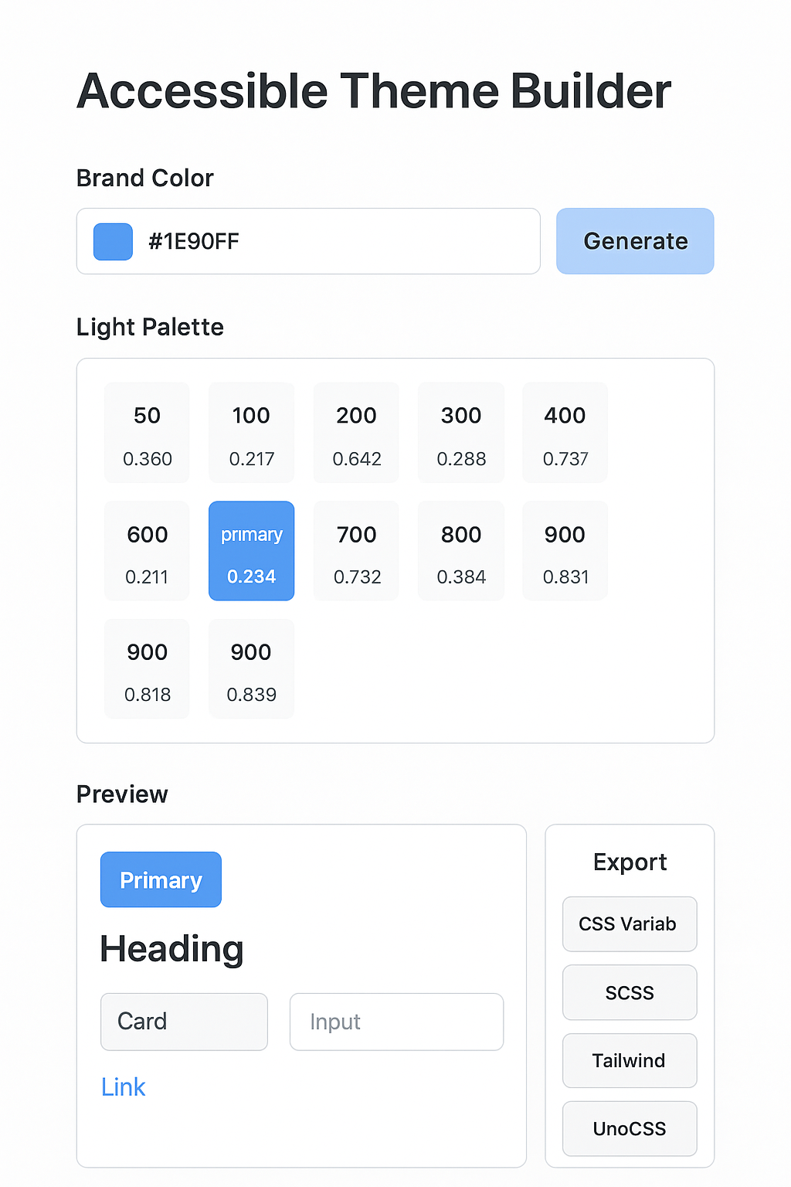Choose the 300 palette swatch
Screen dimensions: 791x1187
461,433
